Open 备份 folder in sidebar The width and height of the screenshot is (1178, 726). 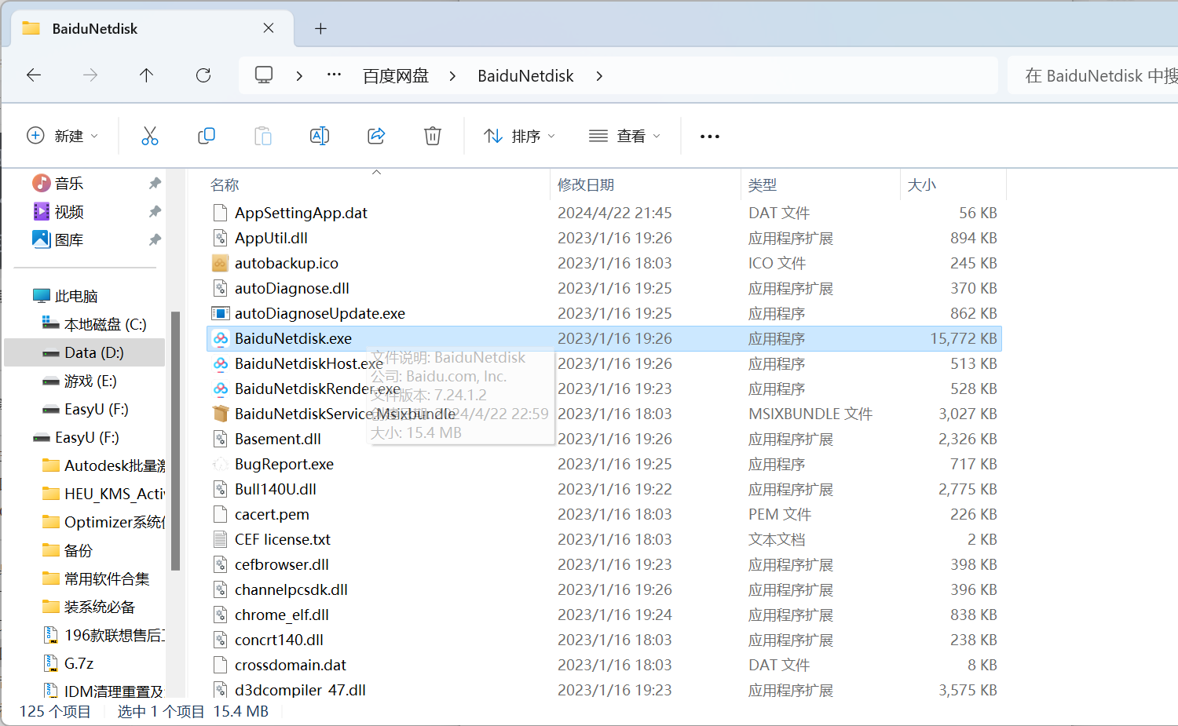79,550
